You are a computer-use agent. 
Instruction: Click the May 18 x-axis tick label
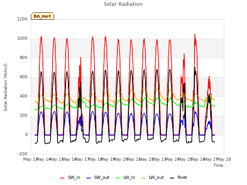point(95,159)
